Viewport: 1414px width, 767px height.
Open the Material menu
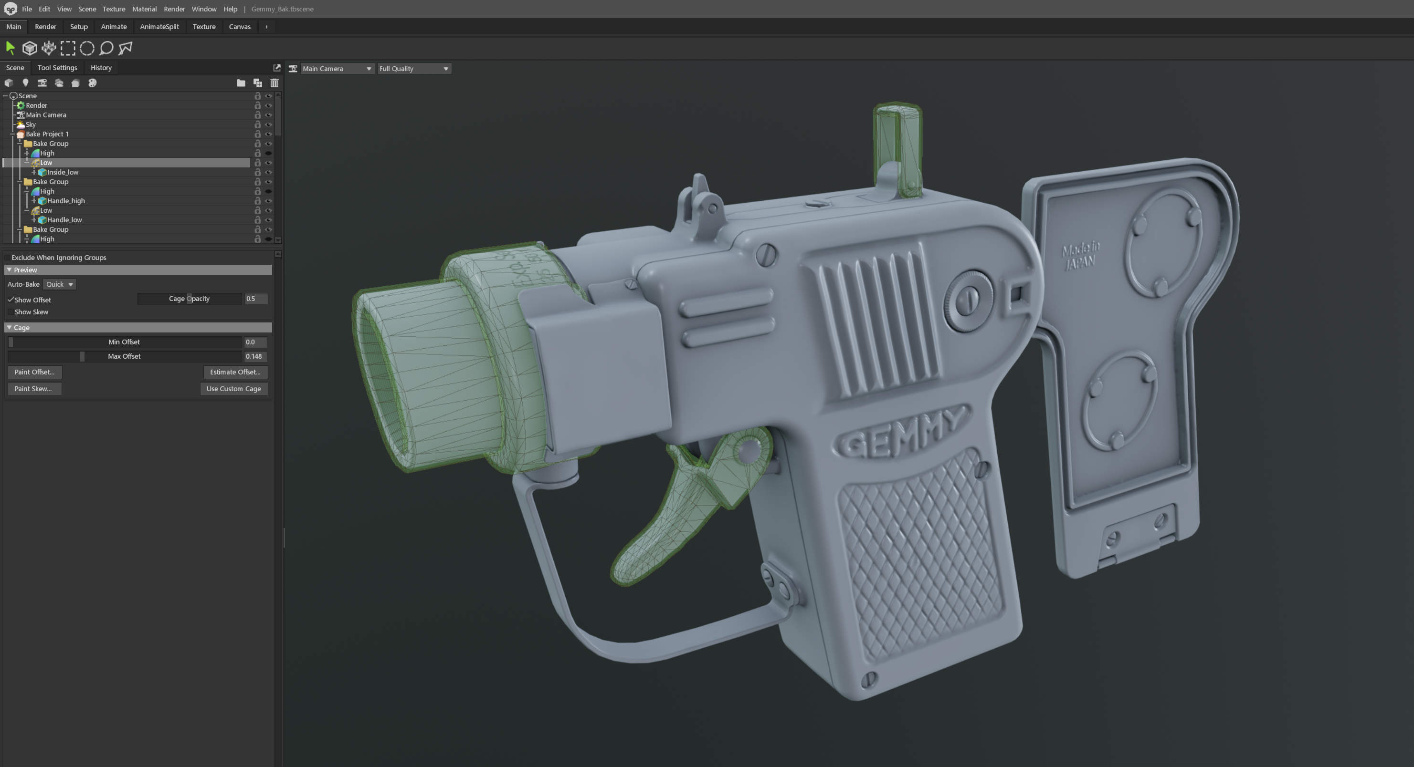pyautogui.click(x=144, y=9)
